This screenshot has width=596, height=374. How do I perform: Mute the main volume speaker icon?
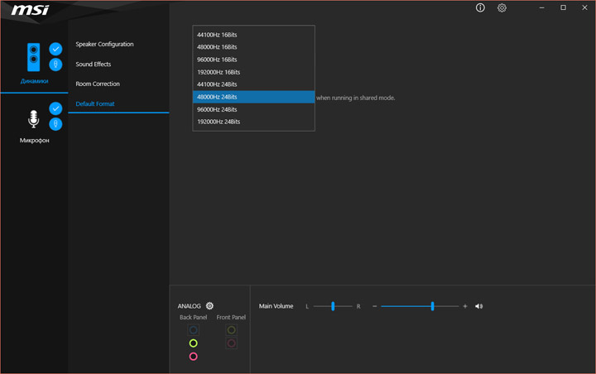pyautogui.click(x=478, y=306)
